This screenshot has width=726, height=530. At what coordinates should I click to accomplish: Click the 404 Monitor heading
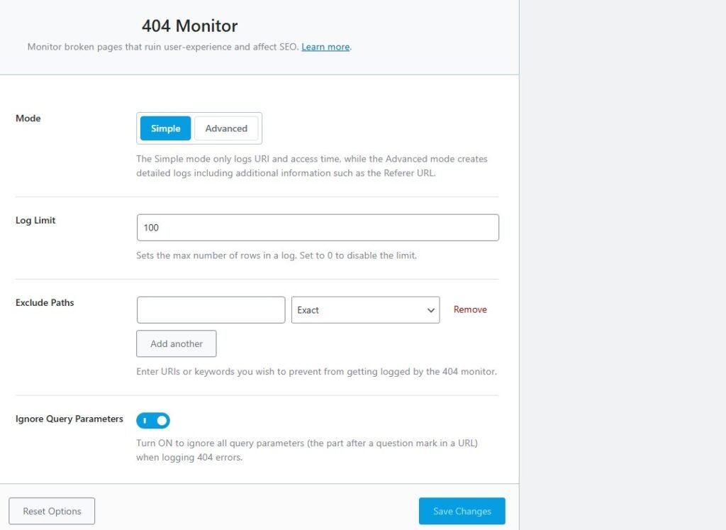[x=190, y=26]
